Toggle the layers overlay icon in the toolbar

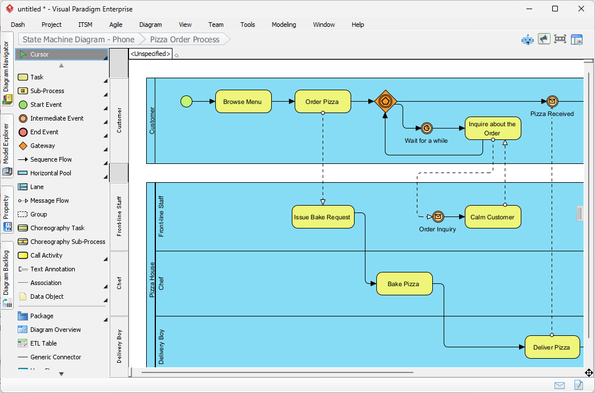(x=577, y=39)
